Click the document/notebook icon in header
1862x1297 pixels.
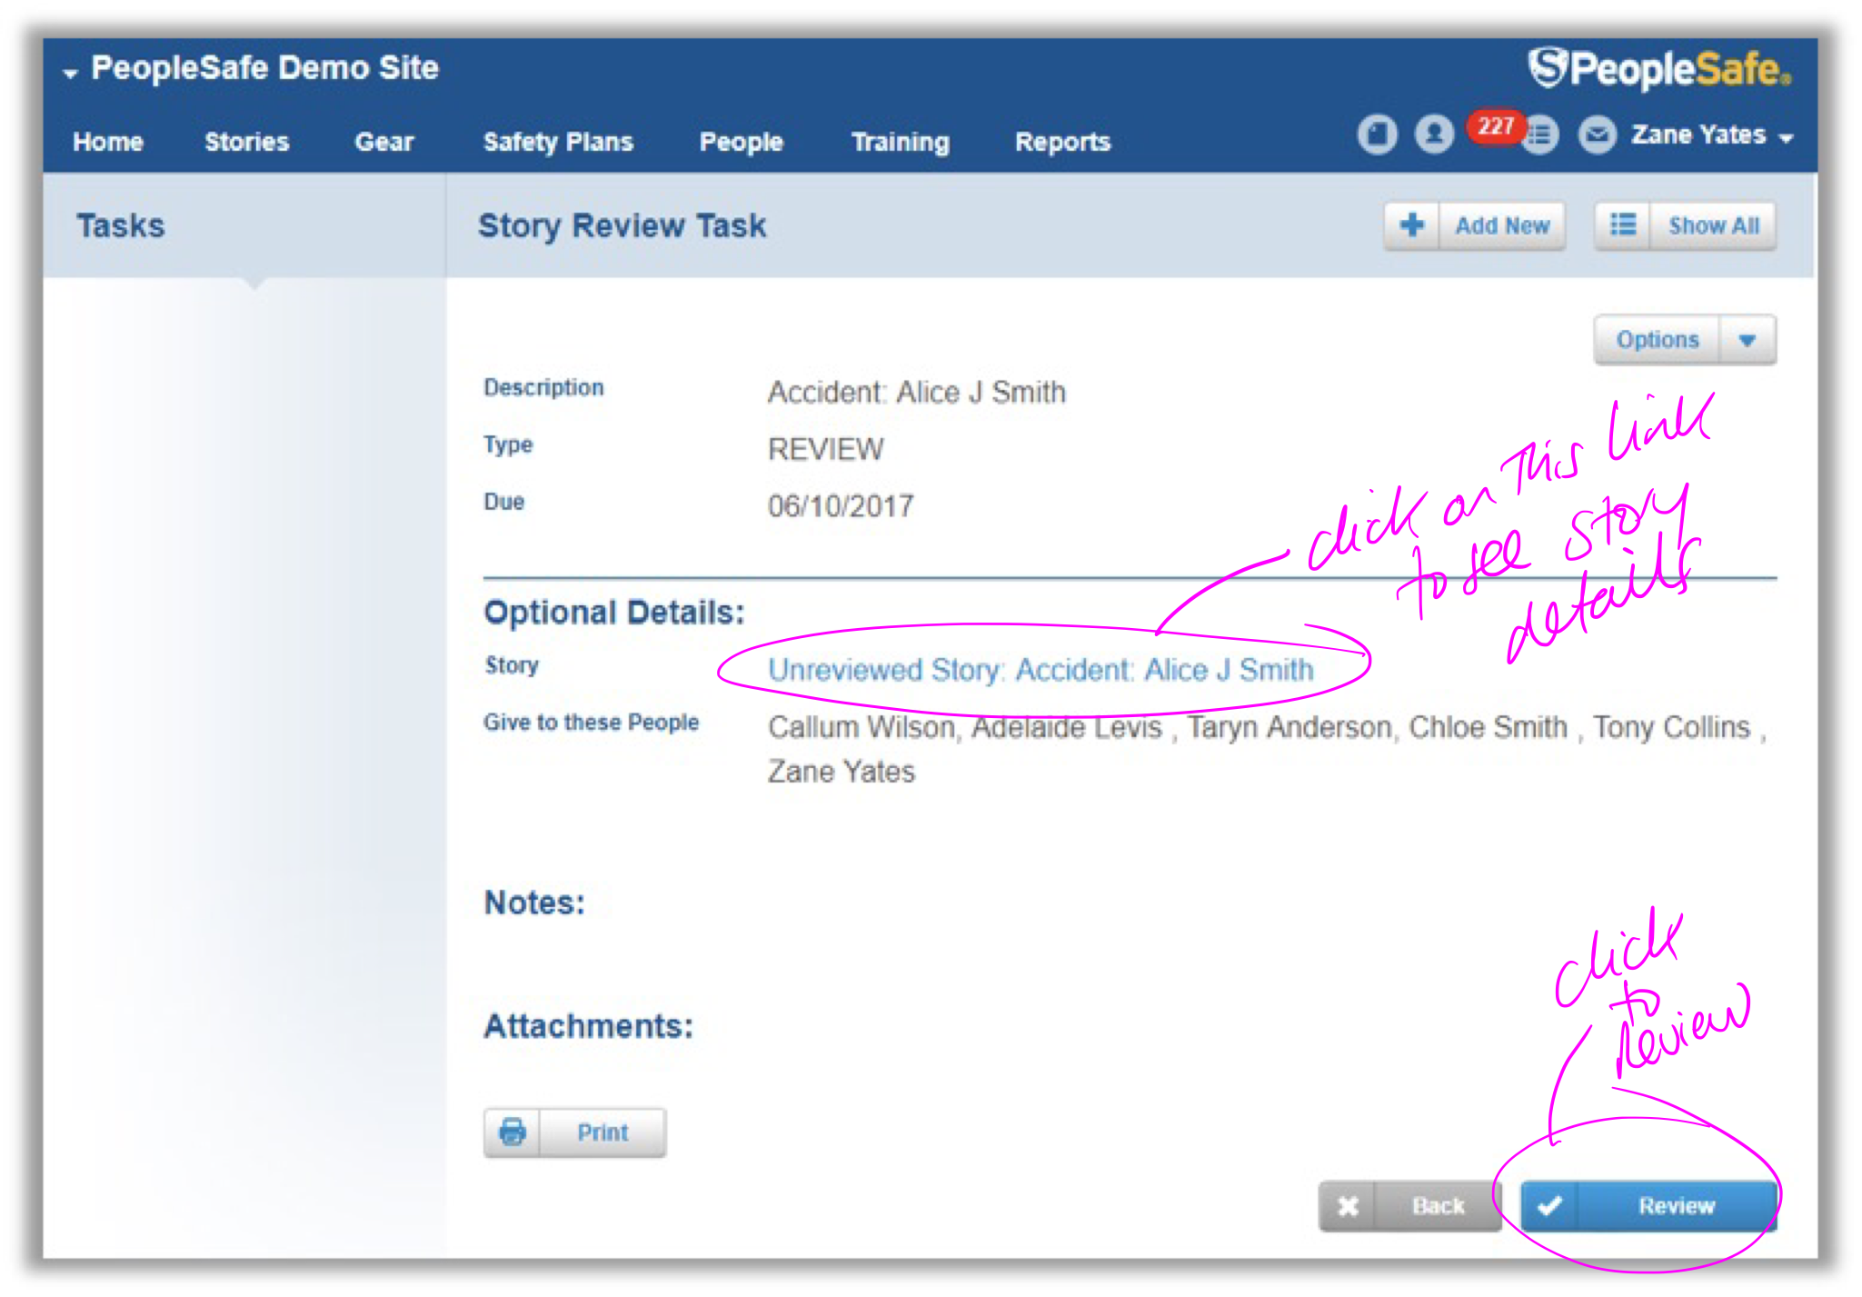tap(1377, 135)
